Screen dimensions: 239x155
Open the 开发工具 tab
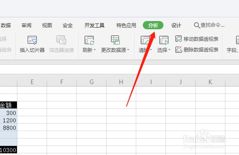(95, 25)
